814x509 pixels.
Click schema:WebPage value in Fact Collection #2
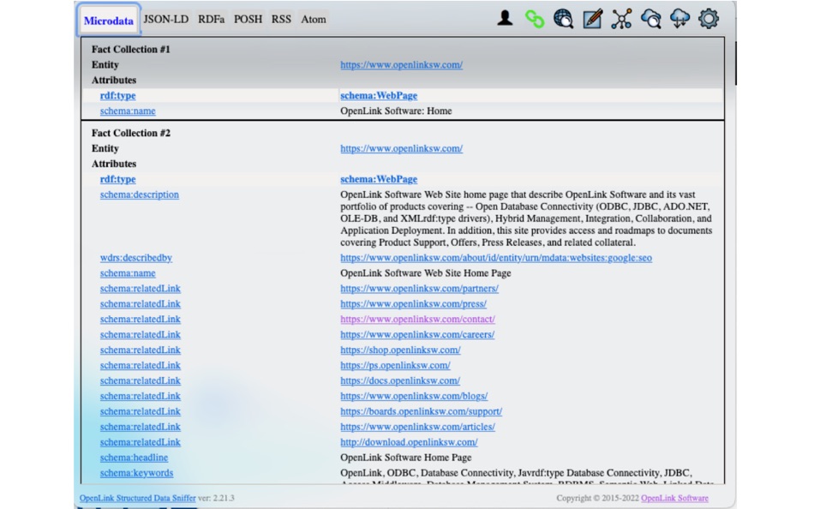coord(379,179)
